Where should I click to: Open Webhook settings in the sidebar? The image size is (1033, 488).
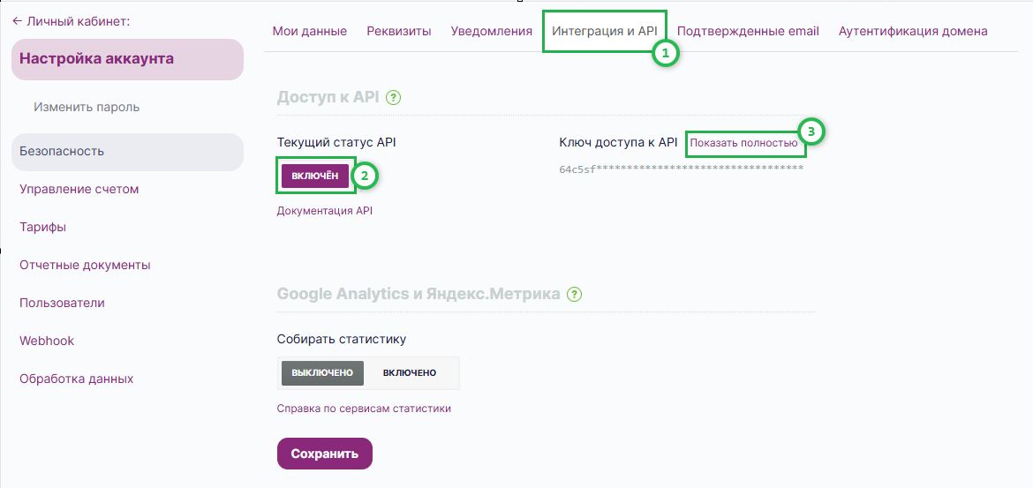click(x=47, y=342)
